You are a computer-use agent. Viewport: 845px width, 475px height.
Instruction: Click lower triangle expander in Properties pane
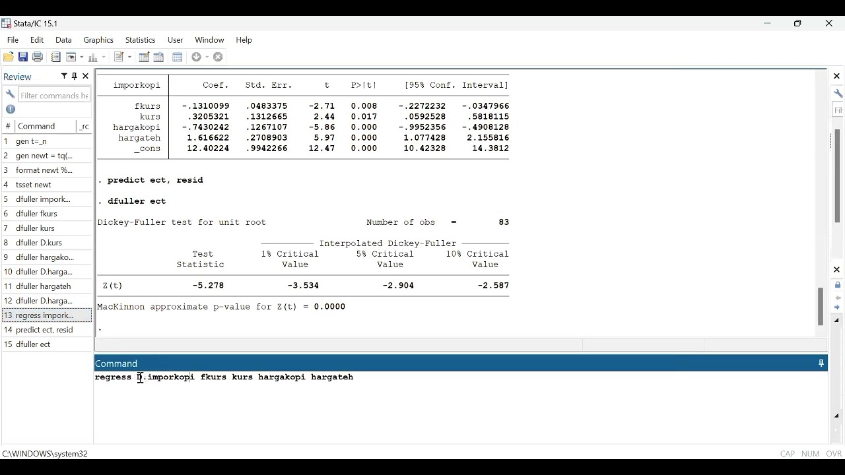837,416
